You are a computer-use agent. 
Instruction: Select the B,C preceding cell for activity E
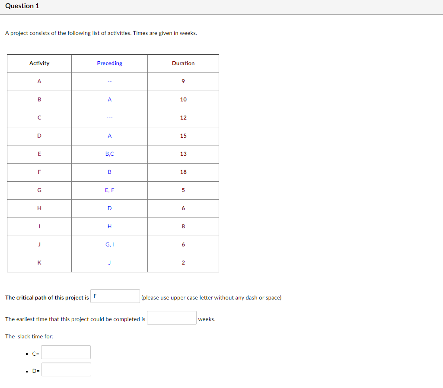(x=109, y=154)
